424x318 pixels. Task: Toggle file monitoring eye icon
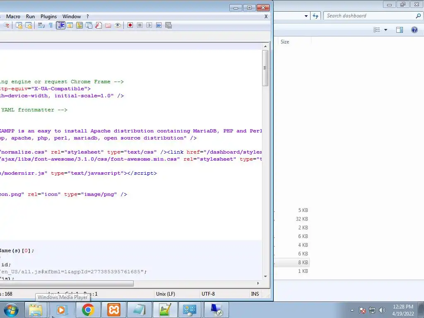click(117, 25)
